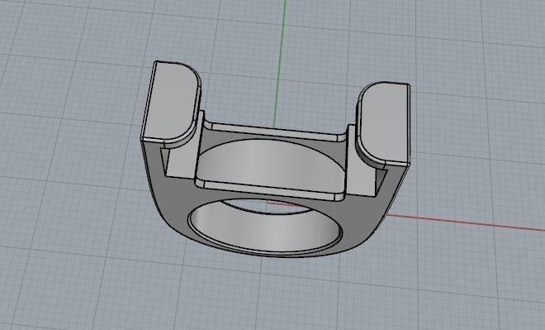545x330 pixels.
Task: Select the gray ring model in viewport
Action: click(x=275, y=160)
